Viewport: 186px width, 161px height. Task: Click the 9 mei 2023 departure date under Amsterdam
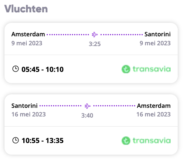(x=27, y=43)
